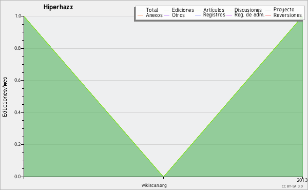
Task: Click the 1.0 y-axis value
Action: pyautogui.click(x=18, y=16)
